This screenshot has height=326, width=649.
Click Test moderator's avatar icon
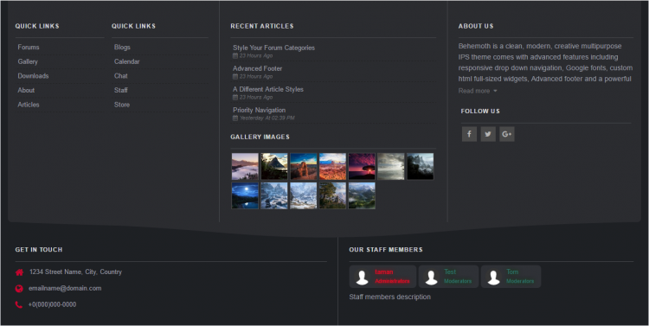tap(431, 278)
